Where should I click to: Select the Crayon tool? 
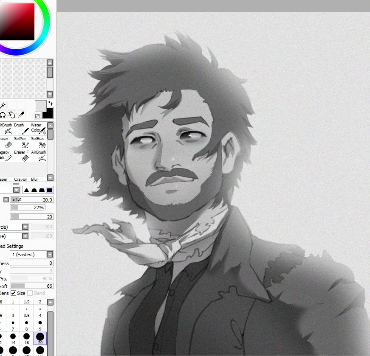[21, 179]
